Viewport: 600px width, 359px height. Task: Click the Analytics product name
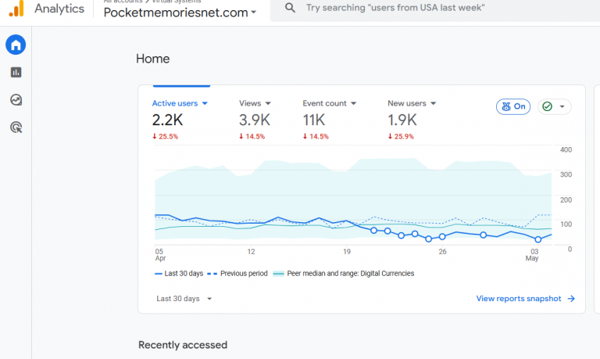coord(59,9)
